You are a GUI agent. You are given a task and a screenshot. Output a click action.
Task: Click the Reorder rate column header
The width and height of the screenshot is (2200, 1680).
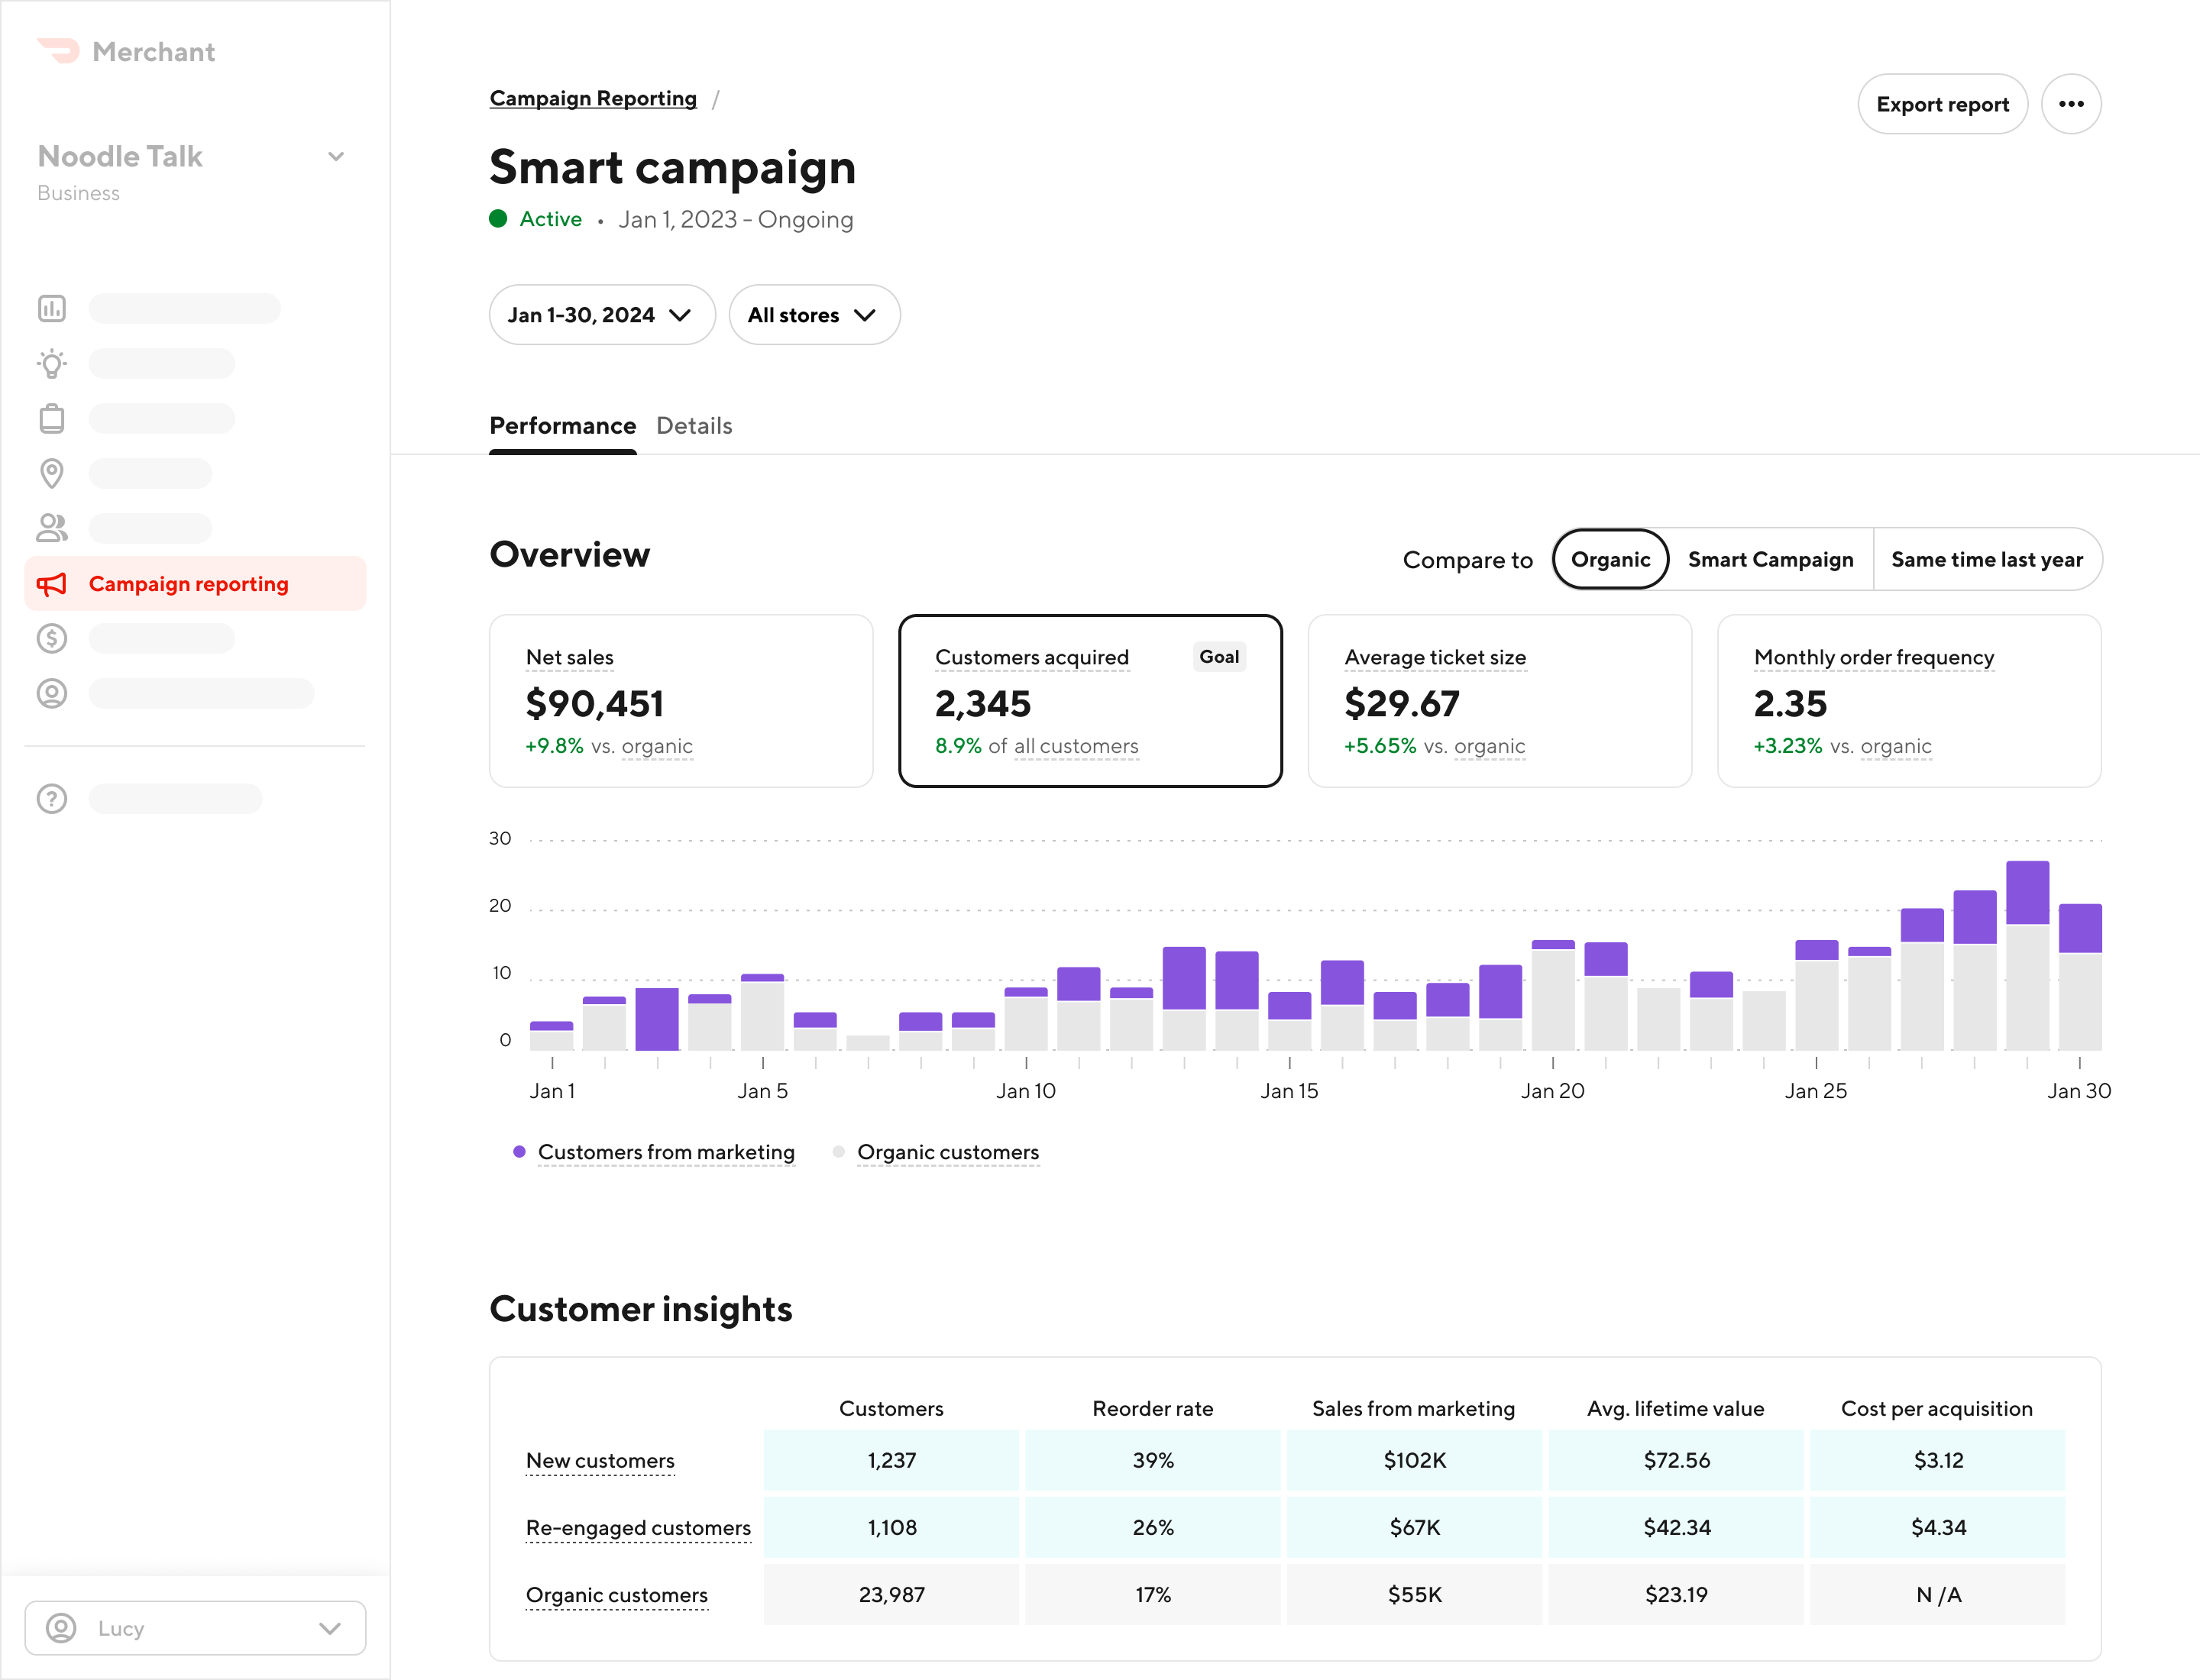click(1153, 1408)
